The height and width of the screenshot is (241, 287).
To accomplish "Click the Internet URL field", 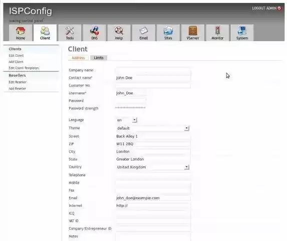I will tap(153, 205).
